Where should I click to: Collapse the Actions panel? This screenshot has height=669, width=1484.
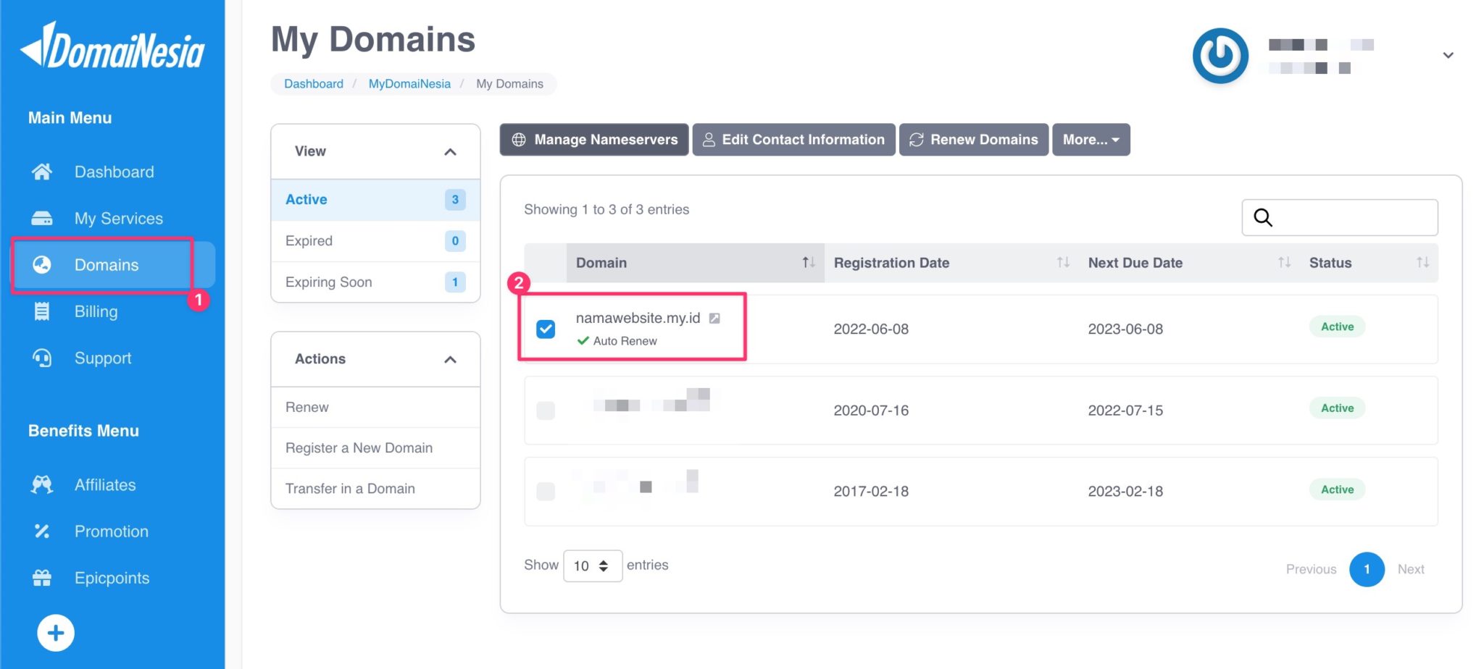coord(450,358)
